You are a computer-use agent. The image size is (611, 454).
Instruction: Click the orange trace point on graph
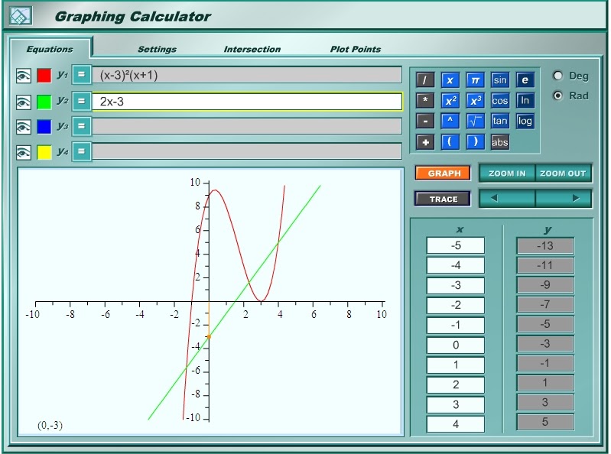point(209,336)
